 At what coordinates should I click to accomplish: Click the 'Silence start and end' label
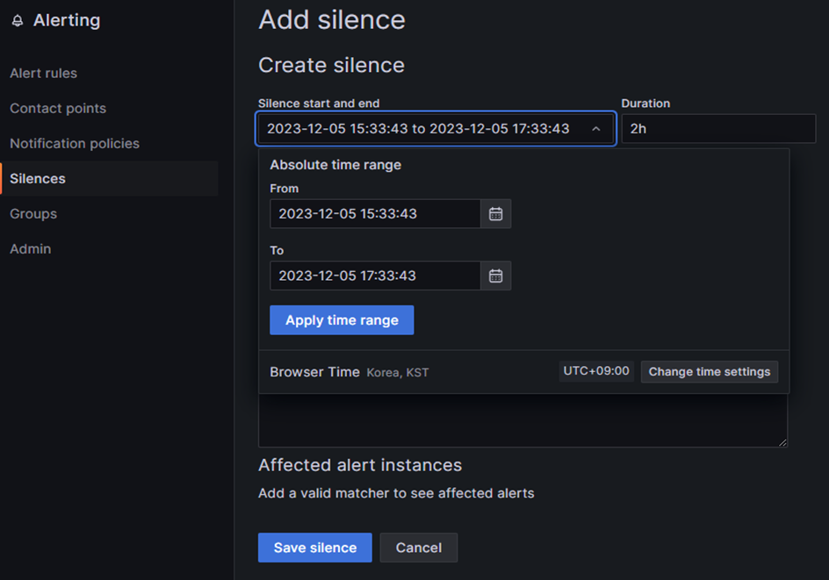pos(319,104)
